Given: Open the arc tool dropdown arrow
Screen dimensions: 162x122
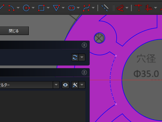Looking at the screenshot, I should tap(18, 8).
